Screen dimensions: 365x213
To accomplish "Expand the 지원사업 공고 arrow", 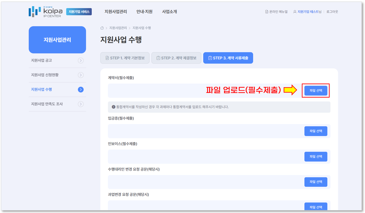I will click(x=80, y=61).
